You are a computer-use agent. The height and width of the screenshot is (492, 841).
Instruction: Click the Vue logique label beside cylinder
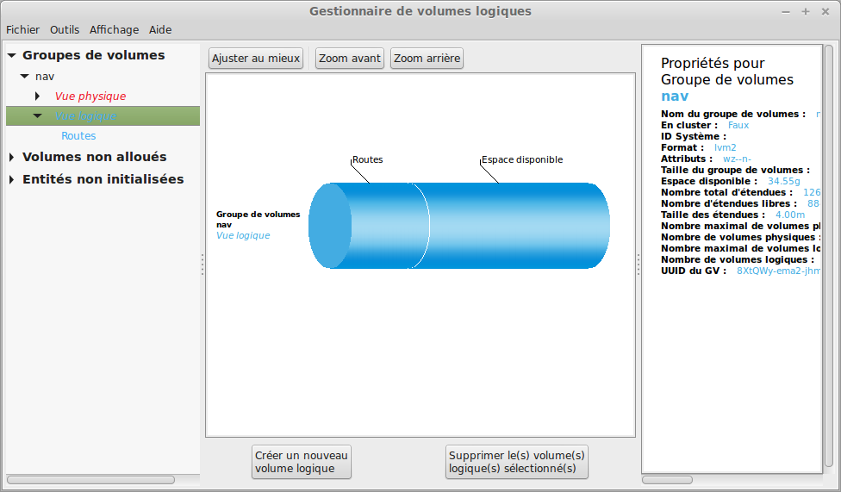(243, 235)
